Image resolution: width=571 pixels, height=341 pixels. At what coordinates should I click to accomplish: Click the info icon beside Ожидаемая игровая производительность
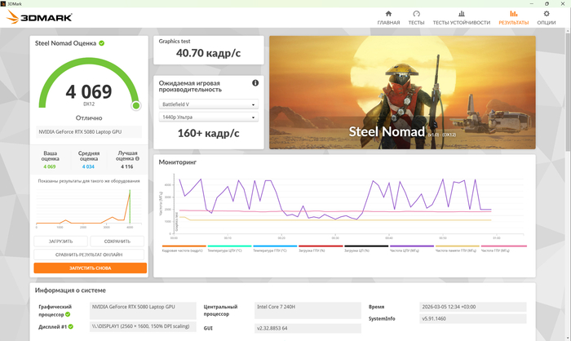point(255,83)
